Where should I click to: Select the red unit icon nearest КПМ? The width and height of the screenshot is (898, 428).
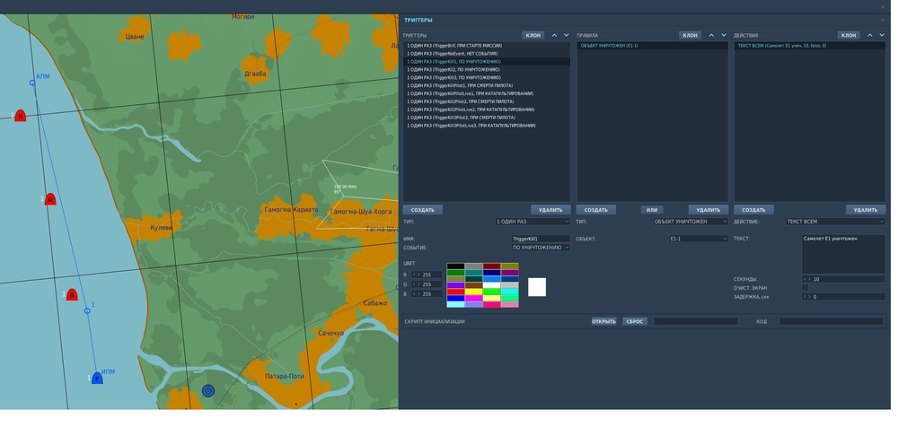pyautogui.click(x=20, y=116)
